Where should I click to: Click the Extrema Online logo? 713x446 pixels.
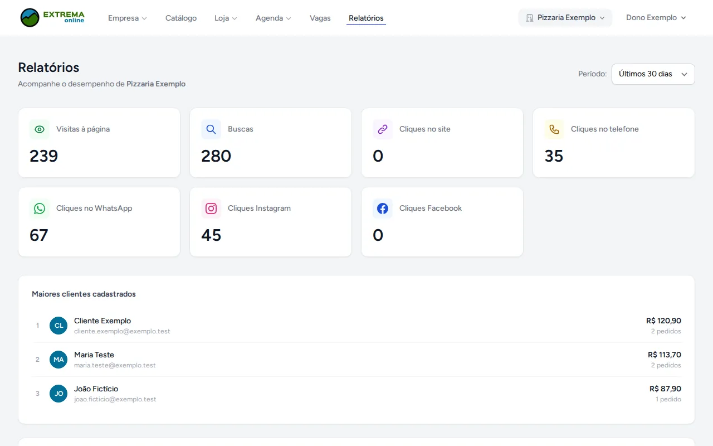[x=52, y=18]
